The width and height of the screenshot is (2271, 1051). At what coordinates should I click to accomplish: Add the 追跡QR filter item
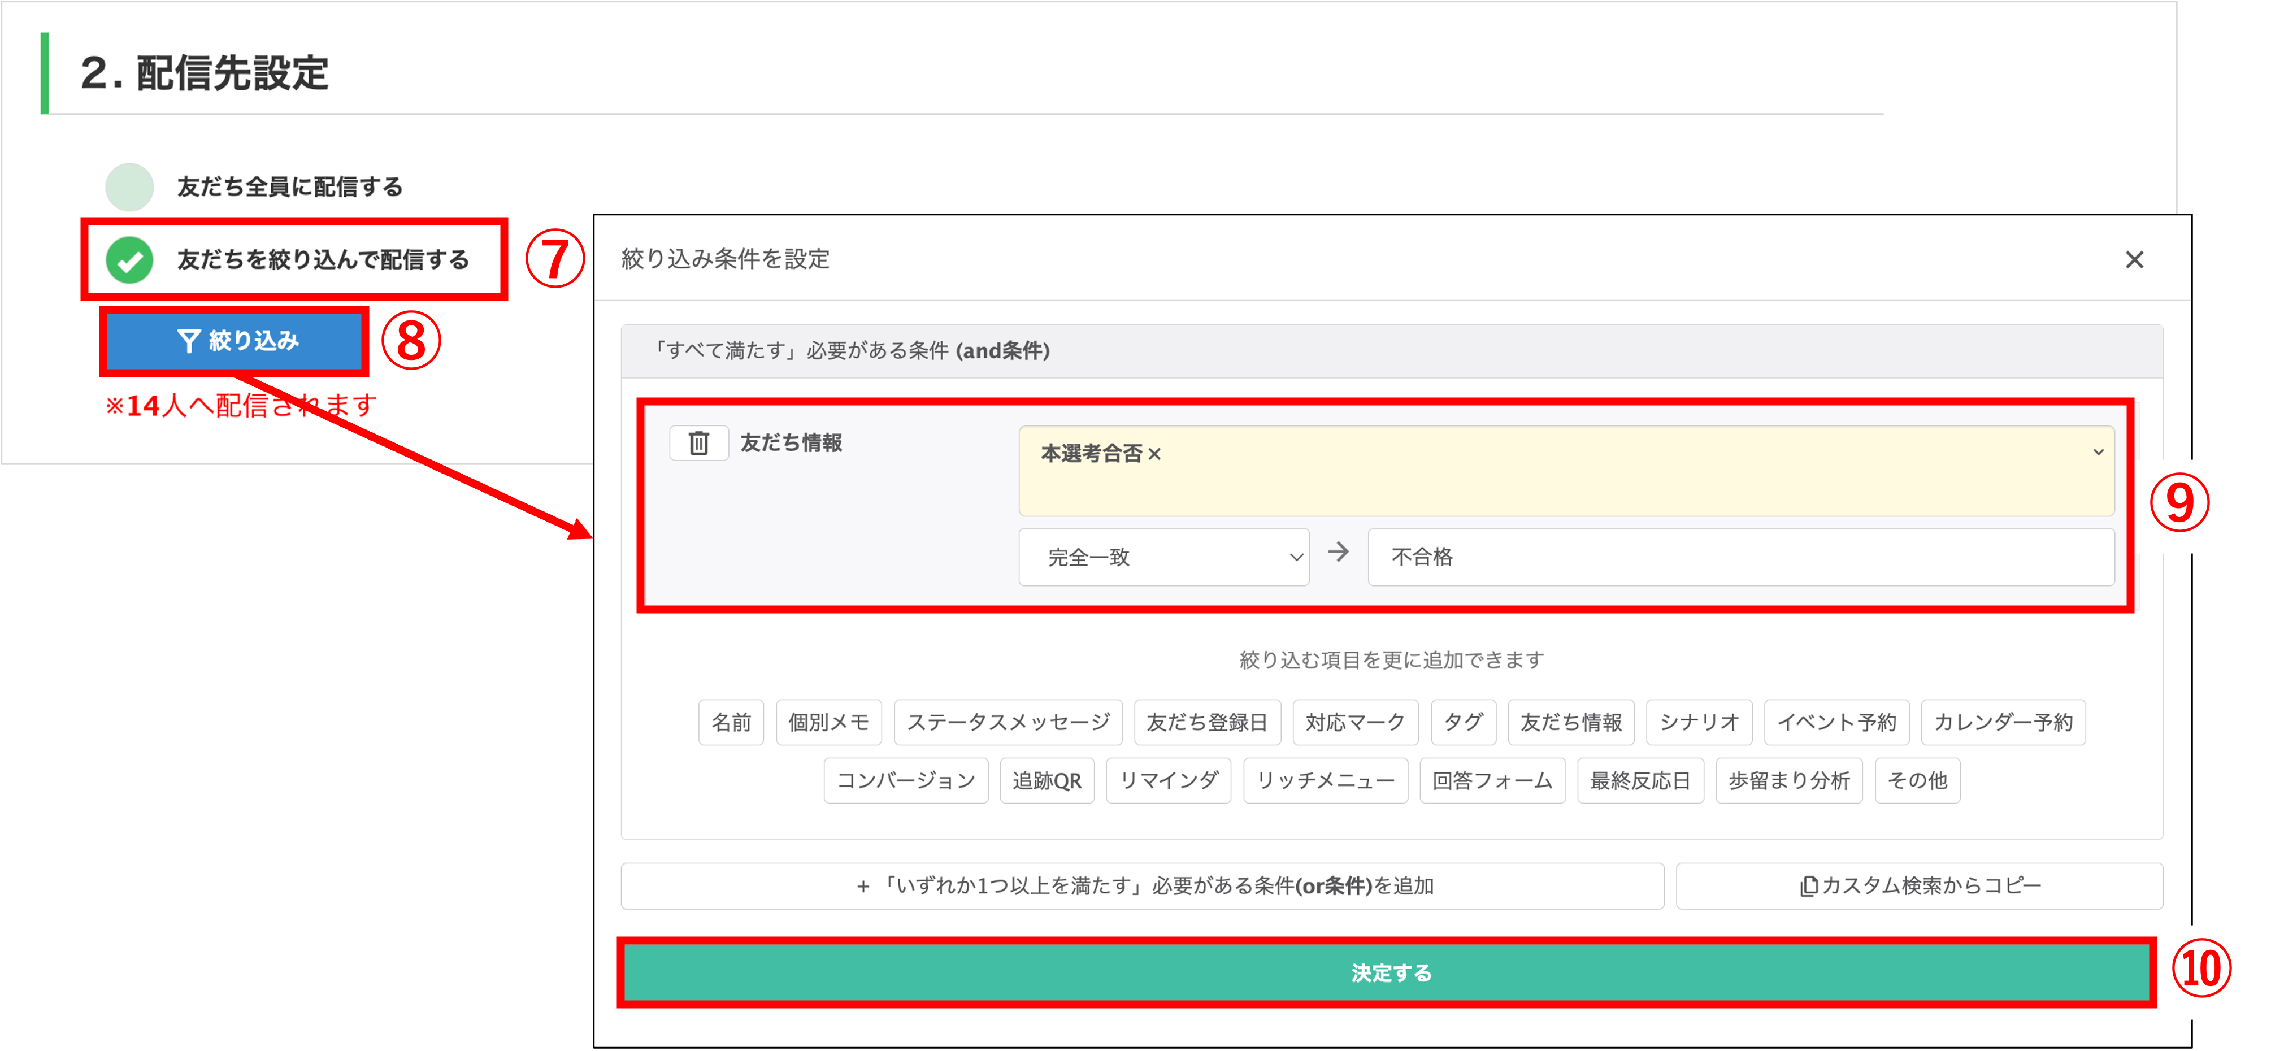pos(1047,780)
